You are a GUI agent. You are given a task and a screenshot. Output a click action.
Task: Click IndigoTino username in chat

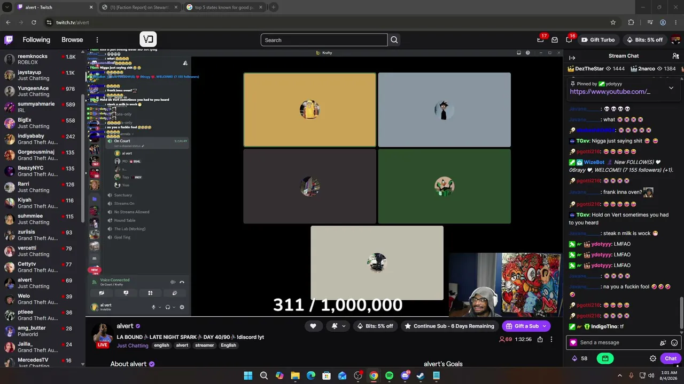click(x=604, y=326)
